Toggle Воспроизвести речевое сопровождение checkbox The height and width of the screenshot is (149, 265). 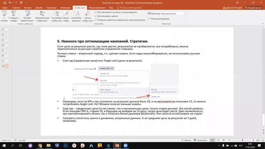(x=96, y=12)
